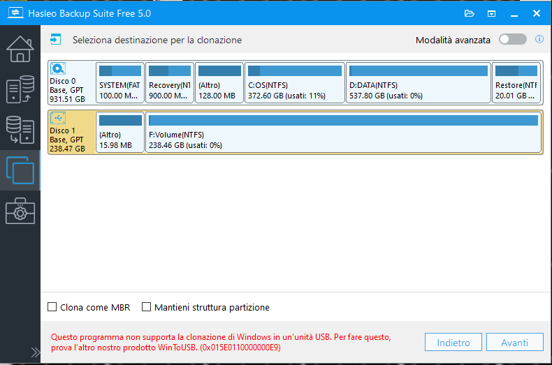Select Disco 1 disk header
552x365 pixels.
72,132
